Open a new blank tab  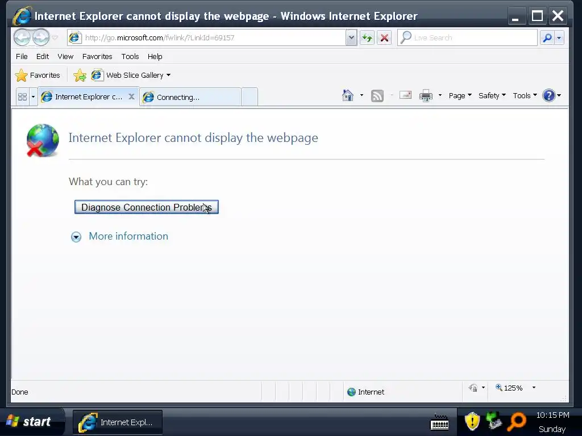pos(250,97)
